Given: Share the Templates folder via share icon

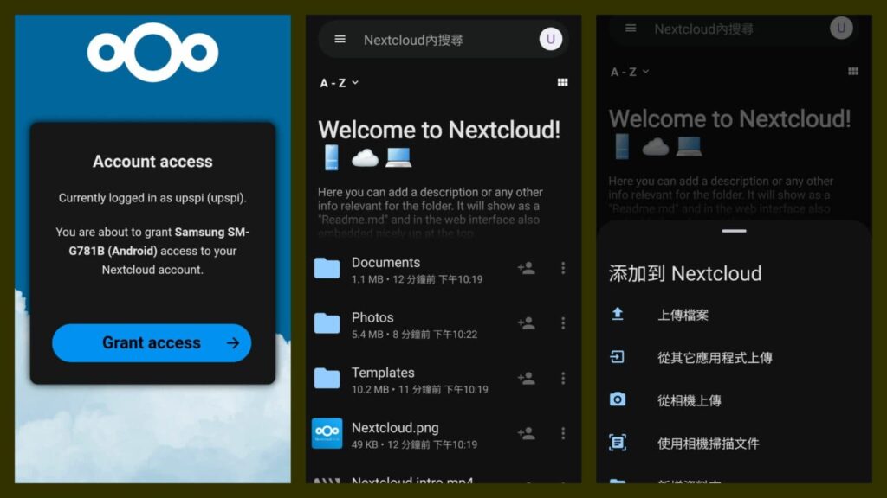Looking at the screenshot, I should 526,378.
